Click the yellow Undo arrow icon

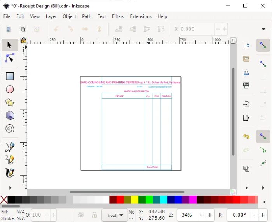click(246, 136)
